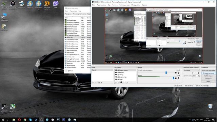Image resolution: width=217 pixels, height=122 pixels.
Task: Open File Explorer from the taskbar
Action: 14,120
